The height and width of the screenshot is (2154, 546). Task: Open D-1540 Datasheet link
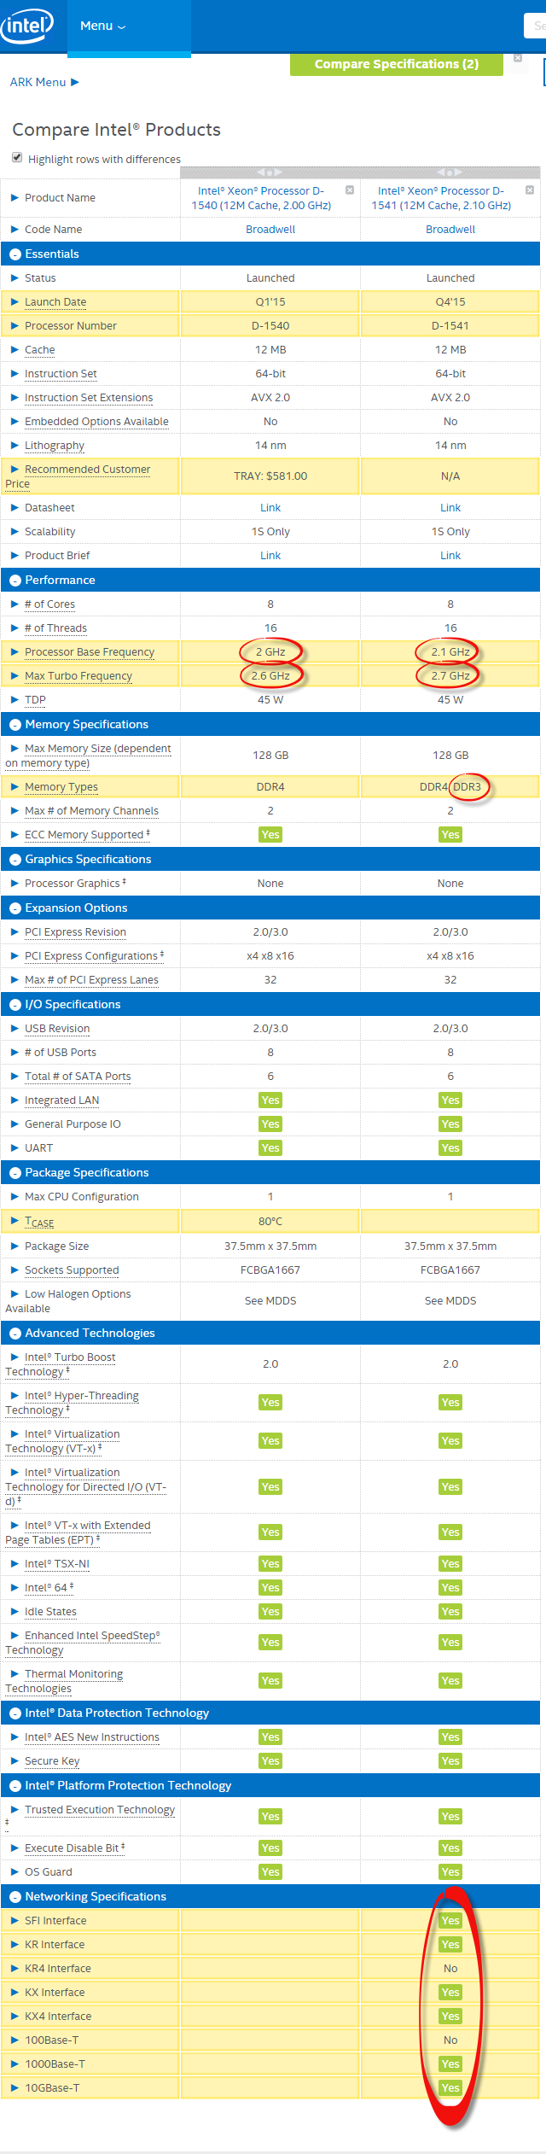pyautogui.click(x=270, y=508)
